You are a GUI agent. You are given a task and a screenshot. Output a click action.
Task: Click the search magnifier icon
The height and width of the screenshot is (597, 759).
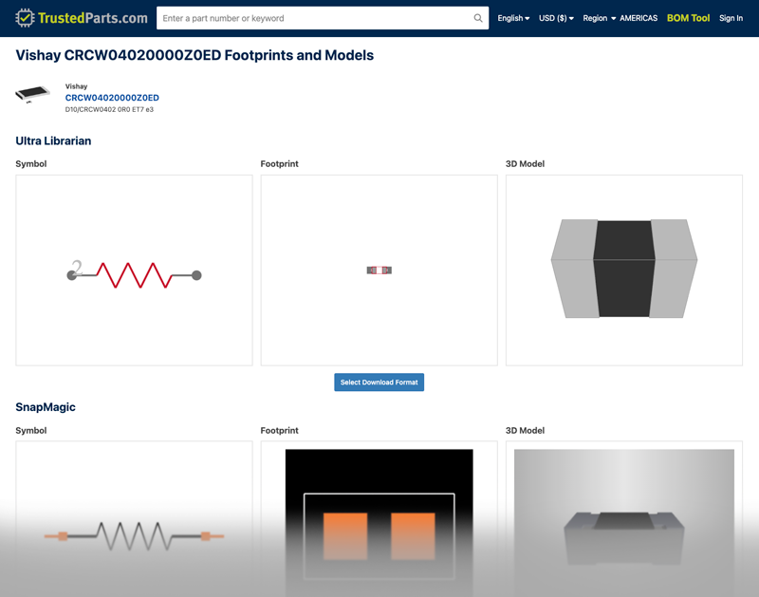pos(478,18)
